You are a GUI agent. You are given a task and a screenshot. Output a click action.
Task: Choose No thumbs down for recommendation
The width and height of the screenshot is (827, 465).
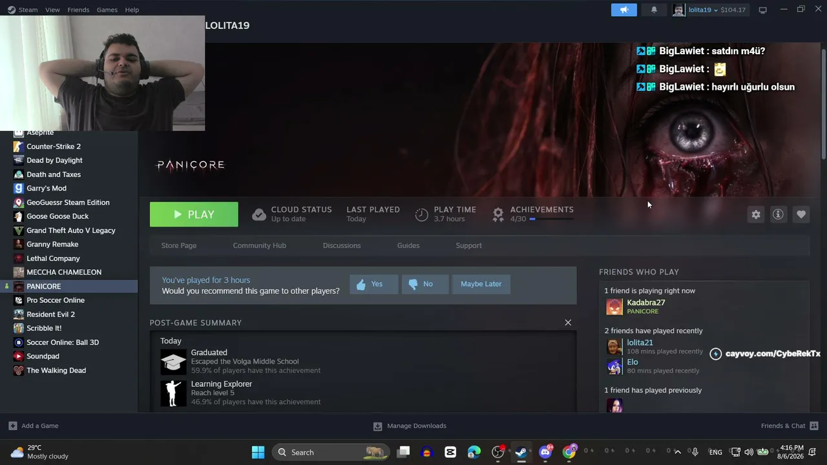pos(424,284)
